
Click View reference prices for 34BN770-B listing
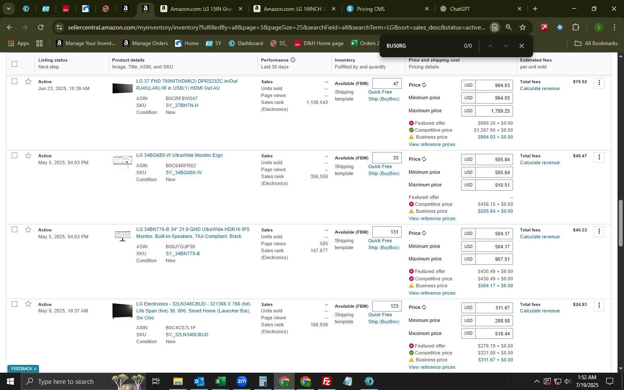432,293
